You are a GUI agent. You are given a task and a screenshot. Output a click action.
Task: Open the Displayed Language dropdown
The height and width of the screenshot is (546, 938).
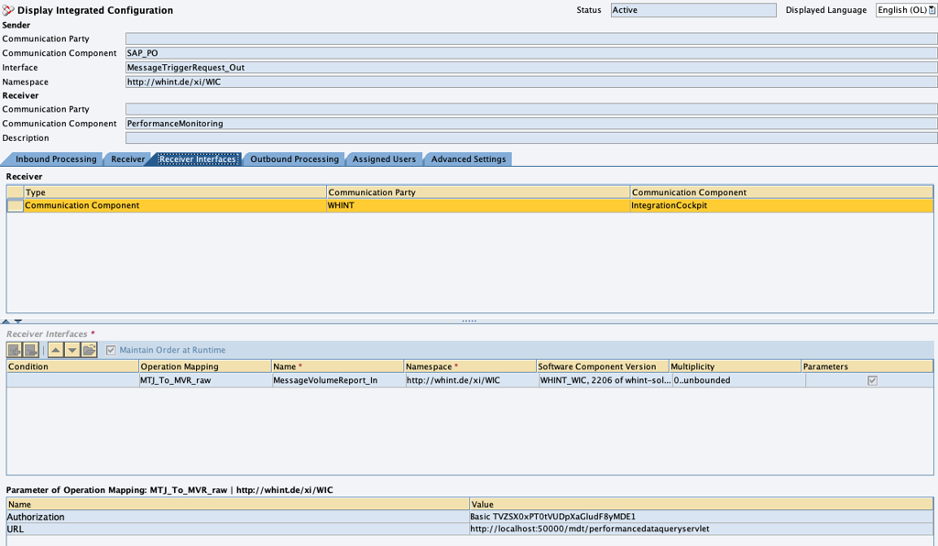(932, 10)
